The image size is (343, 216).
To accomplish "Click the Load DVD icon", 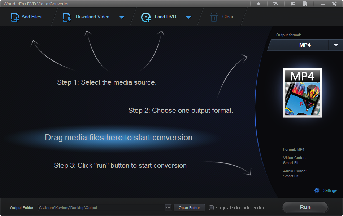I will click(x=146, y=17).
